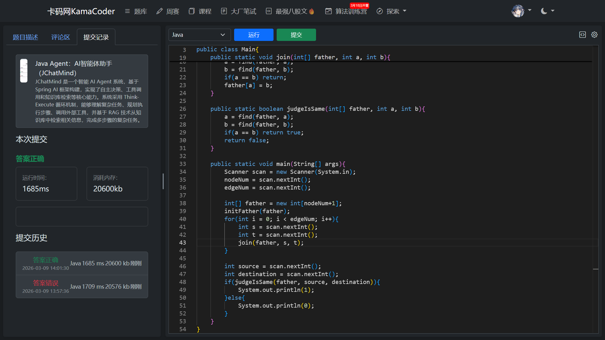The image size is (605, 340).
Task: Click the 题库 list icon in navbar
Action: coord(127,11)
